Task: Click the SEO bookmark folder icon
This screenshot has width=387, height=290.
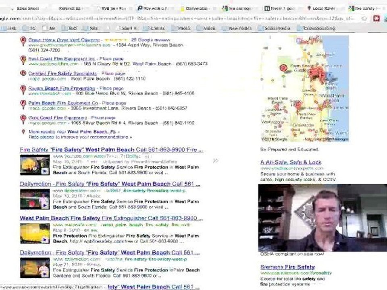Action: tap(64, 28)
